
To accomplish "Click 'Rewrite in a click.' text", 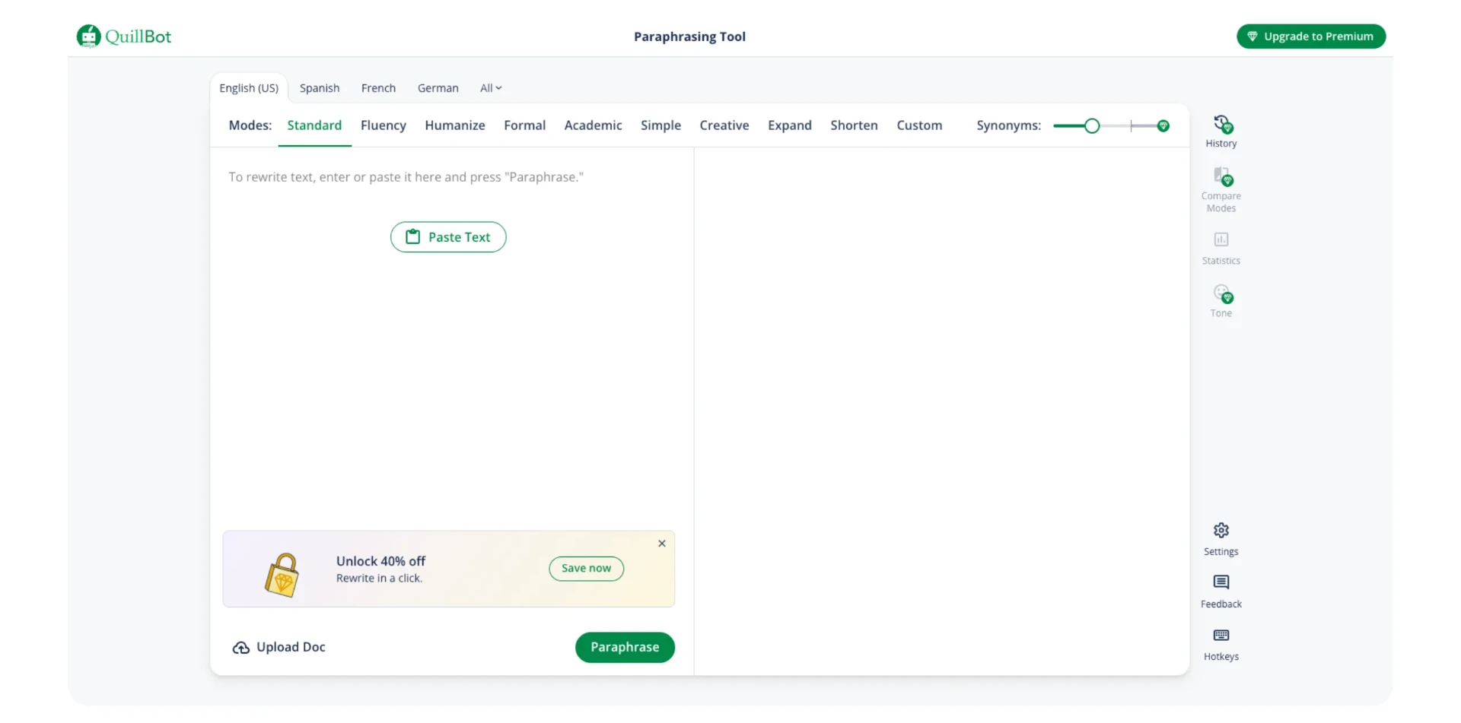I will click(x=379, y=579).
